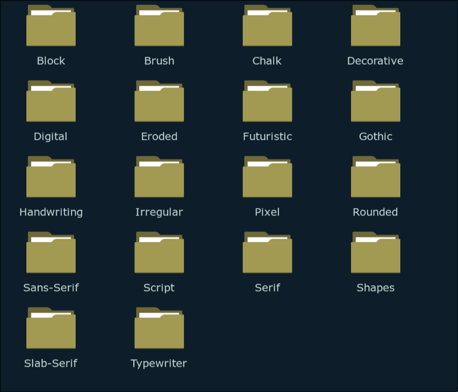The width and height of the screenshot is (458, 392).
Task: Click the "Futuristic" folder name
Action: coord(268,136)
